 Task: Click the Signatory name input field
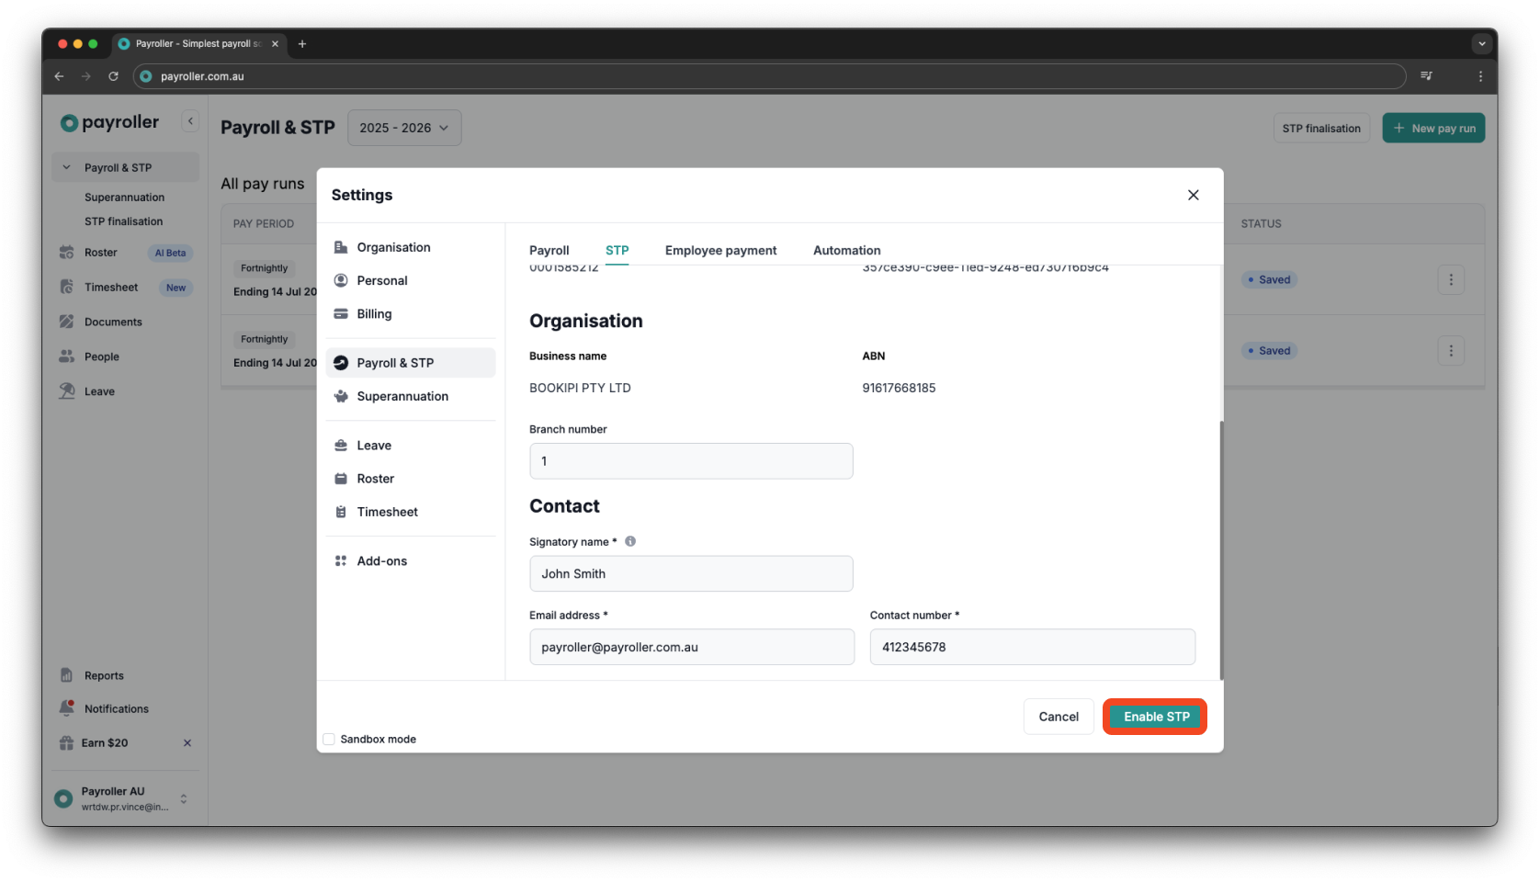tap(691, 573)
